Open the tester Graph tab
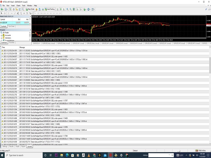The image size is (211, 158). (x=17, y=146)
